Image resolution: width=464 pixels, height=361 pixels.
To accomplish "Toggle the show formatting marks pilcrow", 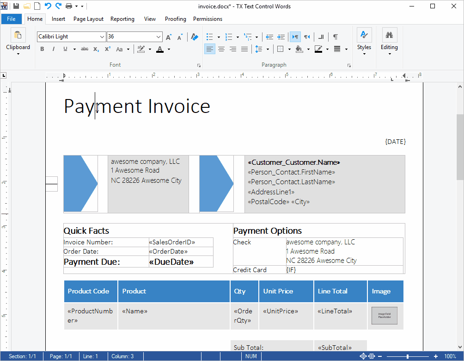I will (336, 37).
